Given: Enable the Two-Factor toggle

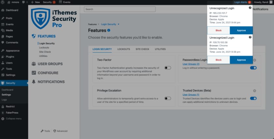Looking at the screenshot, I should (x=168, y=68).
